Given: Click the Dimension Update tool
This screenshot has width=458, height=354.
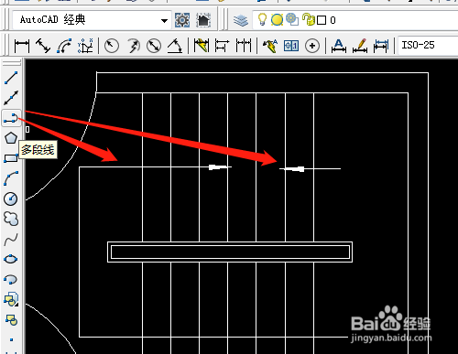Looking at the screenshot, I should 381,46.
